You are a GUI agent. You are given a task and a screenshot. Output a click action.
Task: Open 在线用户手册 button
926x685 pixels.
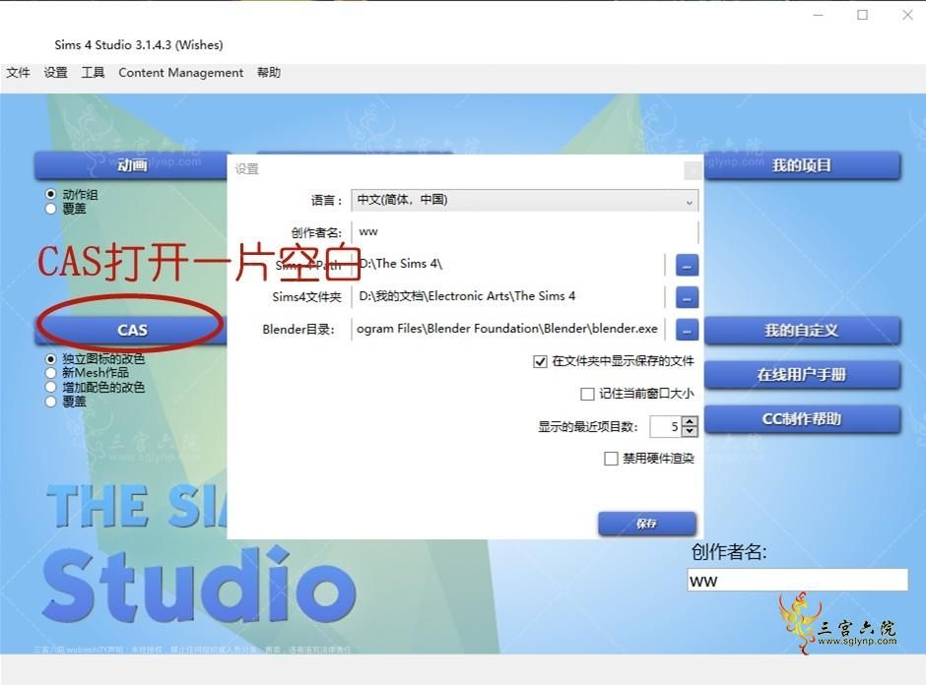(802, 375)
